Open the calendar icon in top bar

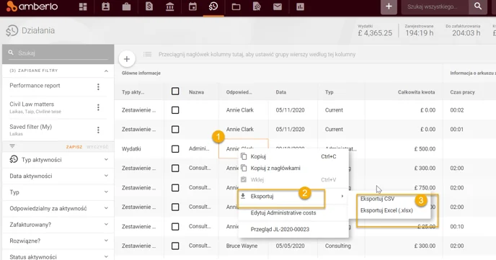192,6
